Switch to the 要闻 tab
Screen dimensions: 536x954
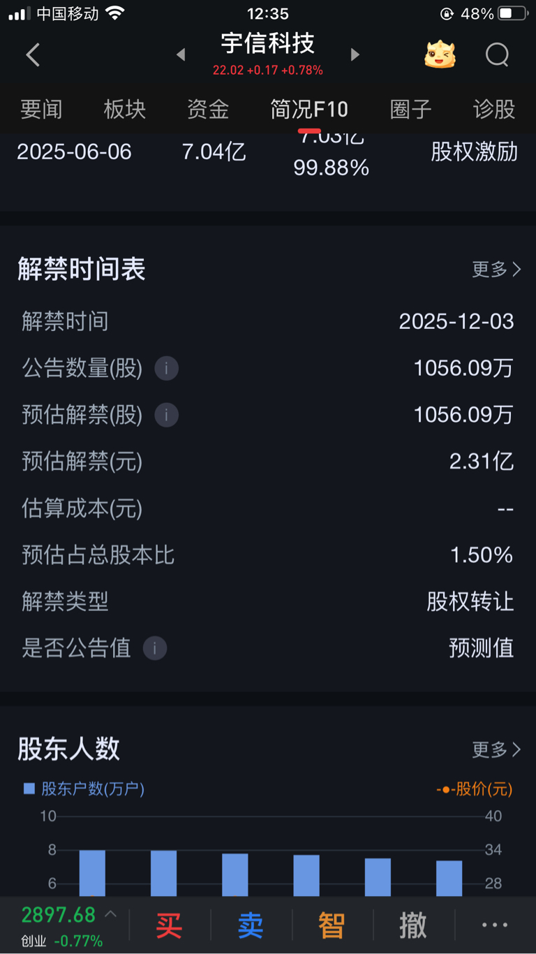[x=41, y=109]
